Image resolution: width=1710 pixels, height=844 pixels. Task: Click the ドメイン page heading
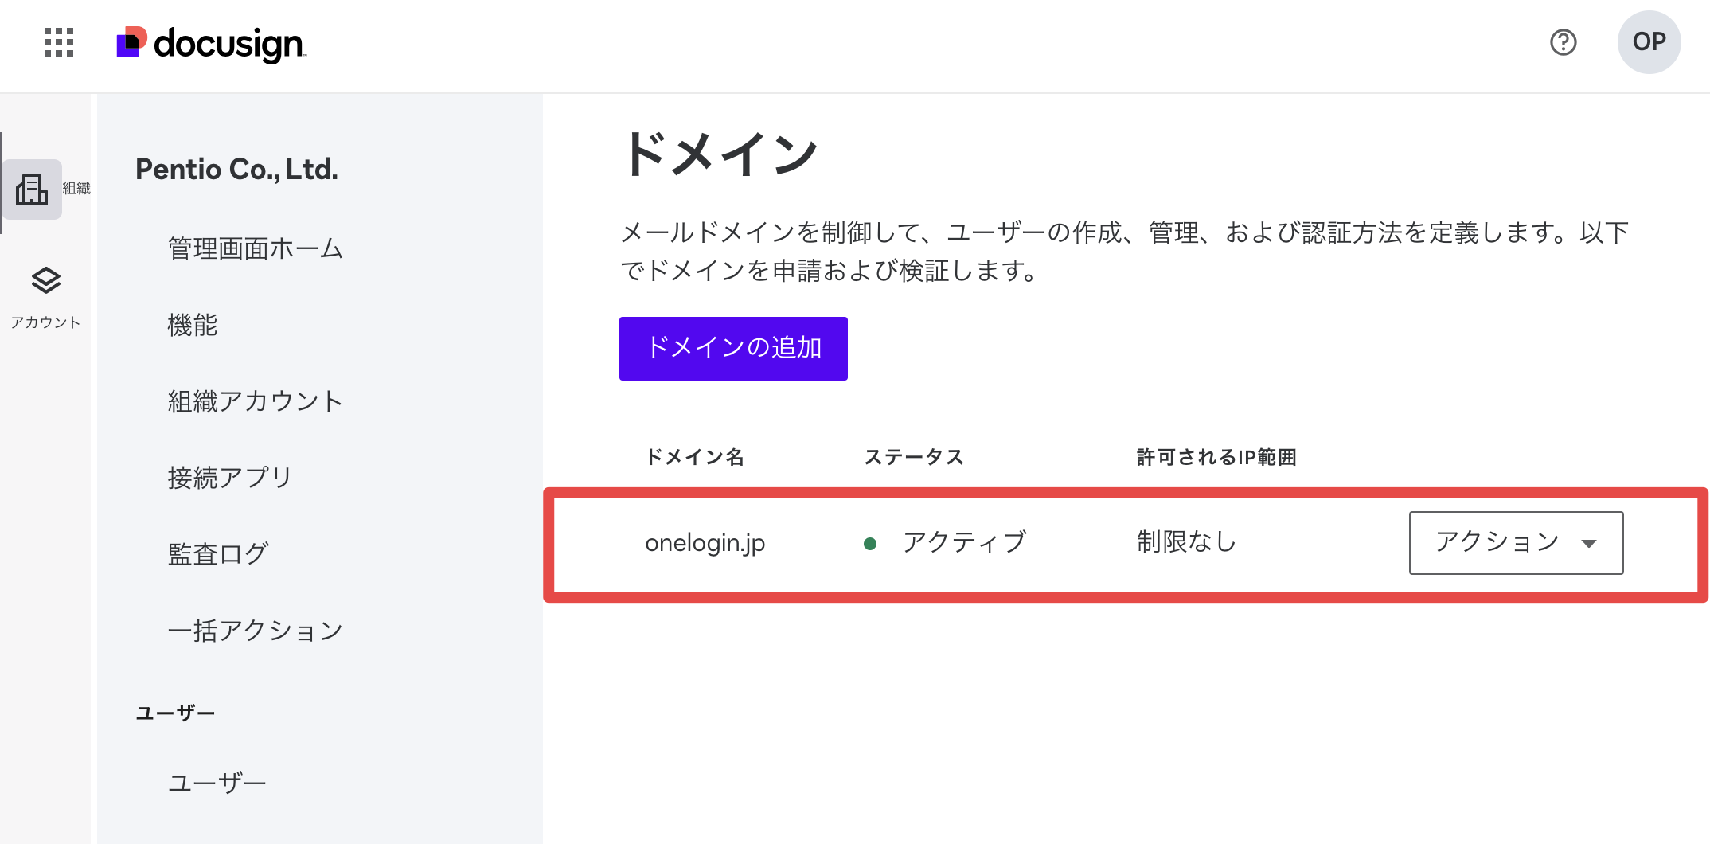pyautogui.click(x=720, y=154)
